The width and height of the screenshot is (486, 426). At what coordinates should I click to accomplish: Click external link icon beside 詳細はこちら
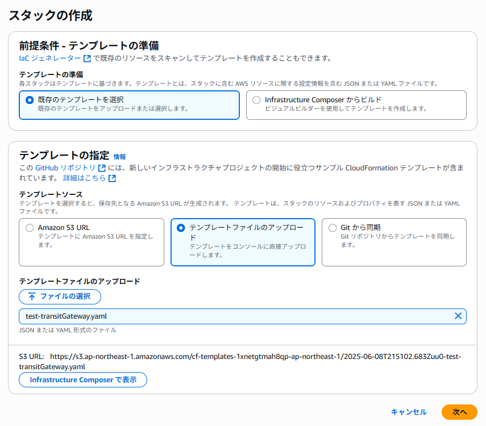coord(112,178)
